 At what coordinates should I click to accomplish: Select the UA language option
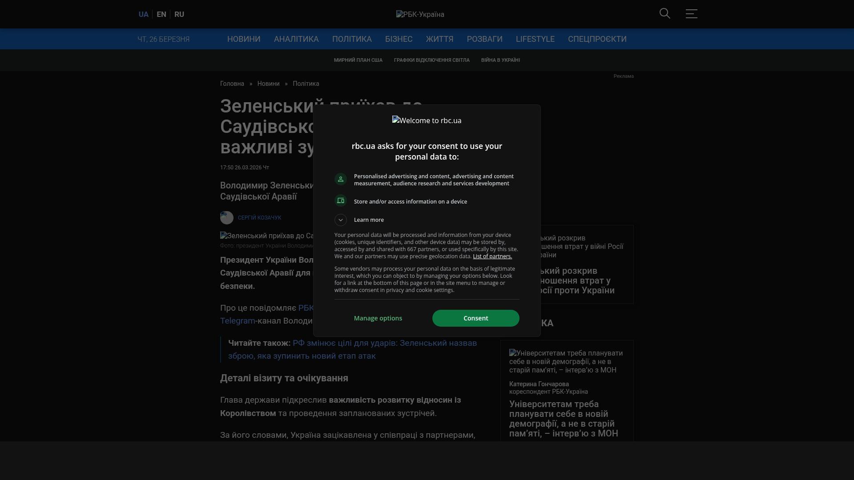(143, 14)
